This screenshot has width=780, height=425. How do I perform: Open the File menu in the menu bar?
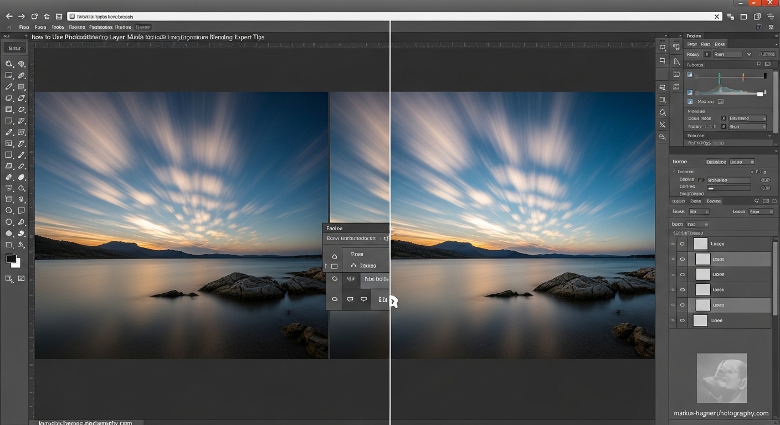click(24, 27)
